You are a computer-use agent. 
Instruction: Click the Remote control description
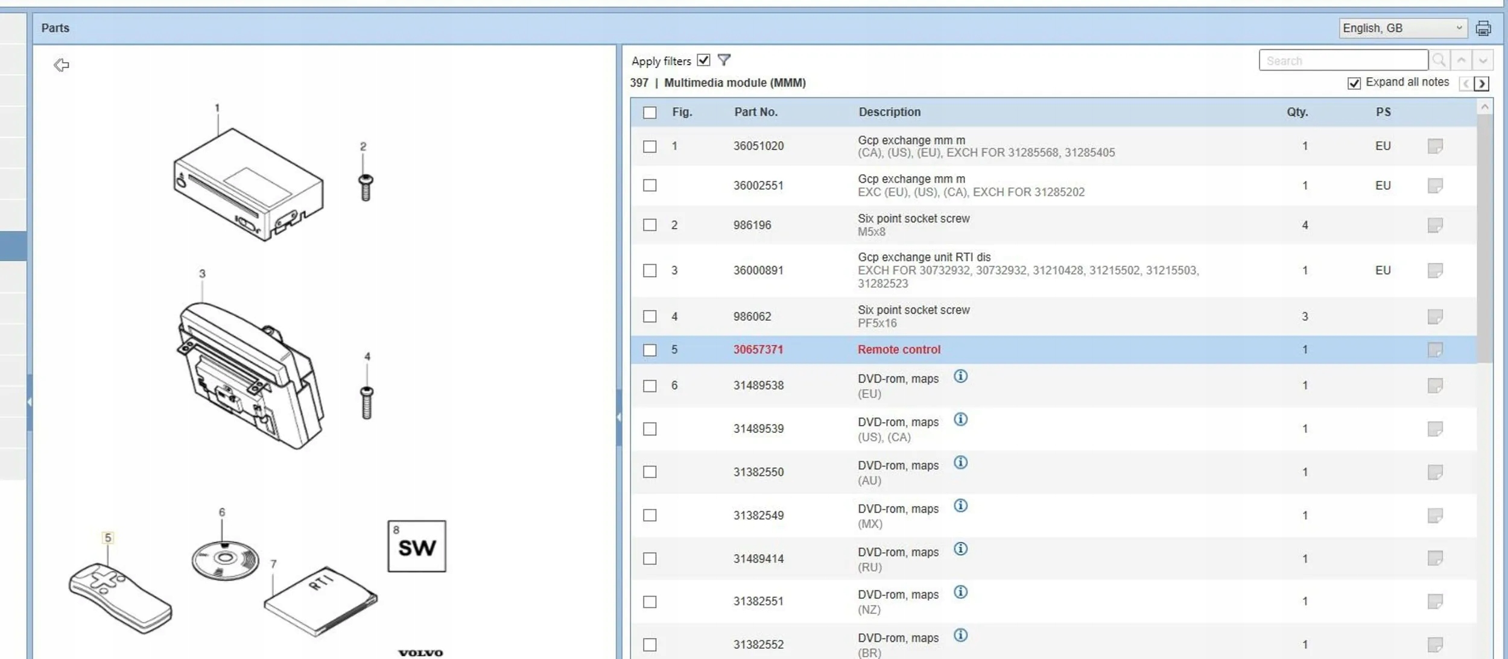point(899,350)
